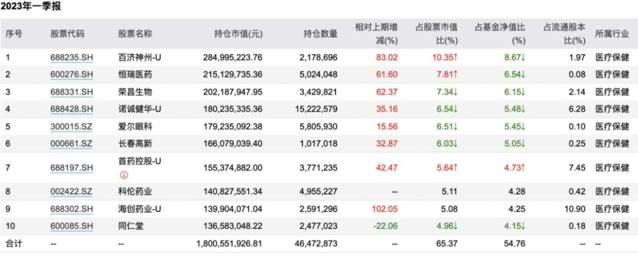Screen dimensions: 638x257
Task: Open stock code link 600276.SH
Action: pyautogui.click(x=71, y=74)
